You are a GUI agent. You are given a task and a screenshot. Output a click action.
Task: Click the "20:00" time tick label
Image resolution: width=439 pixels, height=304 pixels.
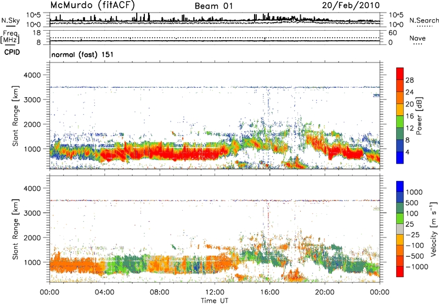point(324,292)
